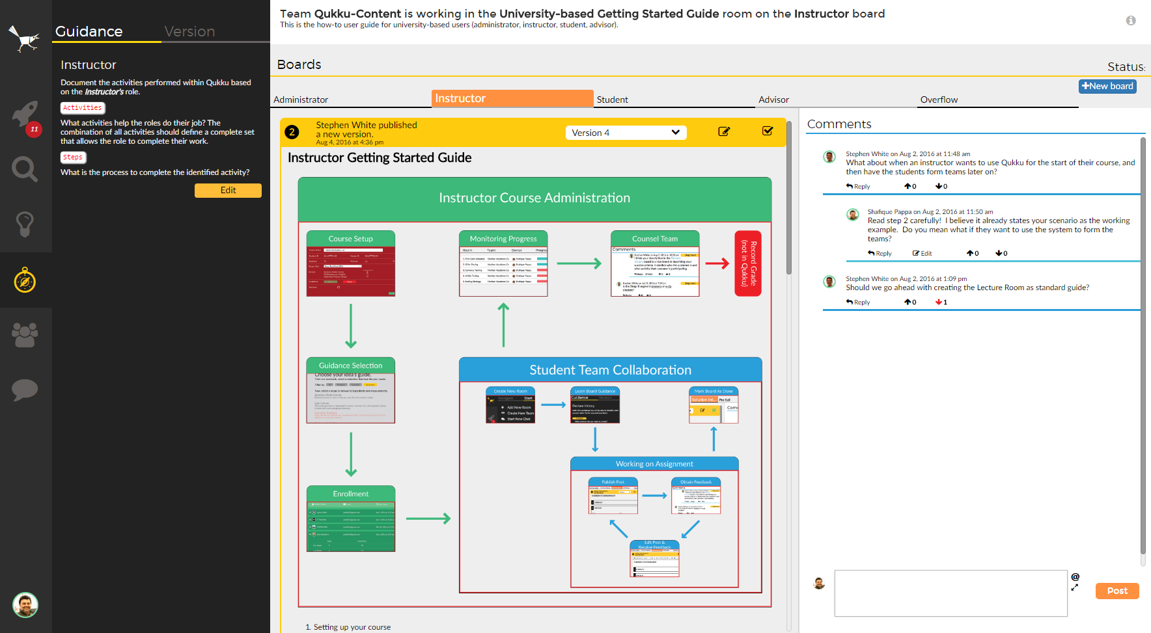Click the step number 2 badge
The height and width of the screenshot is (633, 1151).
pos(292,132)
